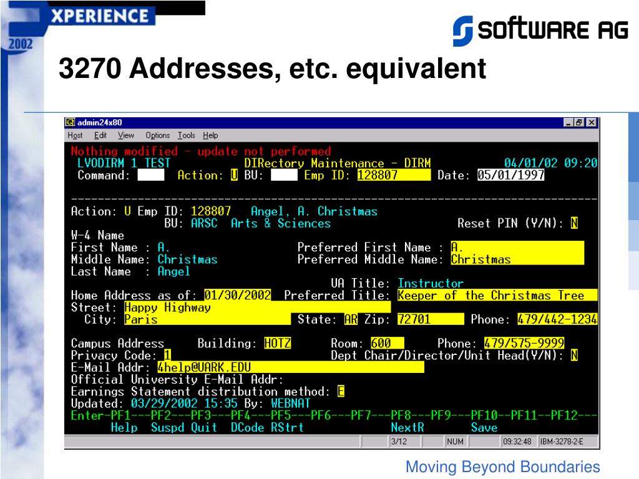The width and height of the screenshot is (639, 479).
Task: Click the Zip field 72701
Action: pyautogui.click(x=431, y=319)
